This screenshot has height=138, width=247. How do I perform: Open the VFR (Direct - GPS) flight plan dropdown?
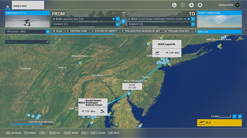click(x=27, y=32)
